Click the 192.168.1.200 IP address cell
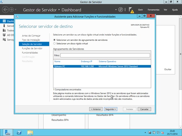Viewport: 182px width, 136px height. click(x=87, y=66)
